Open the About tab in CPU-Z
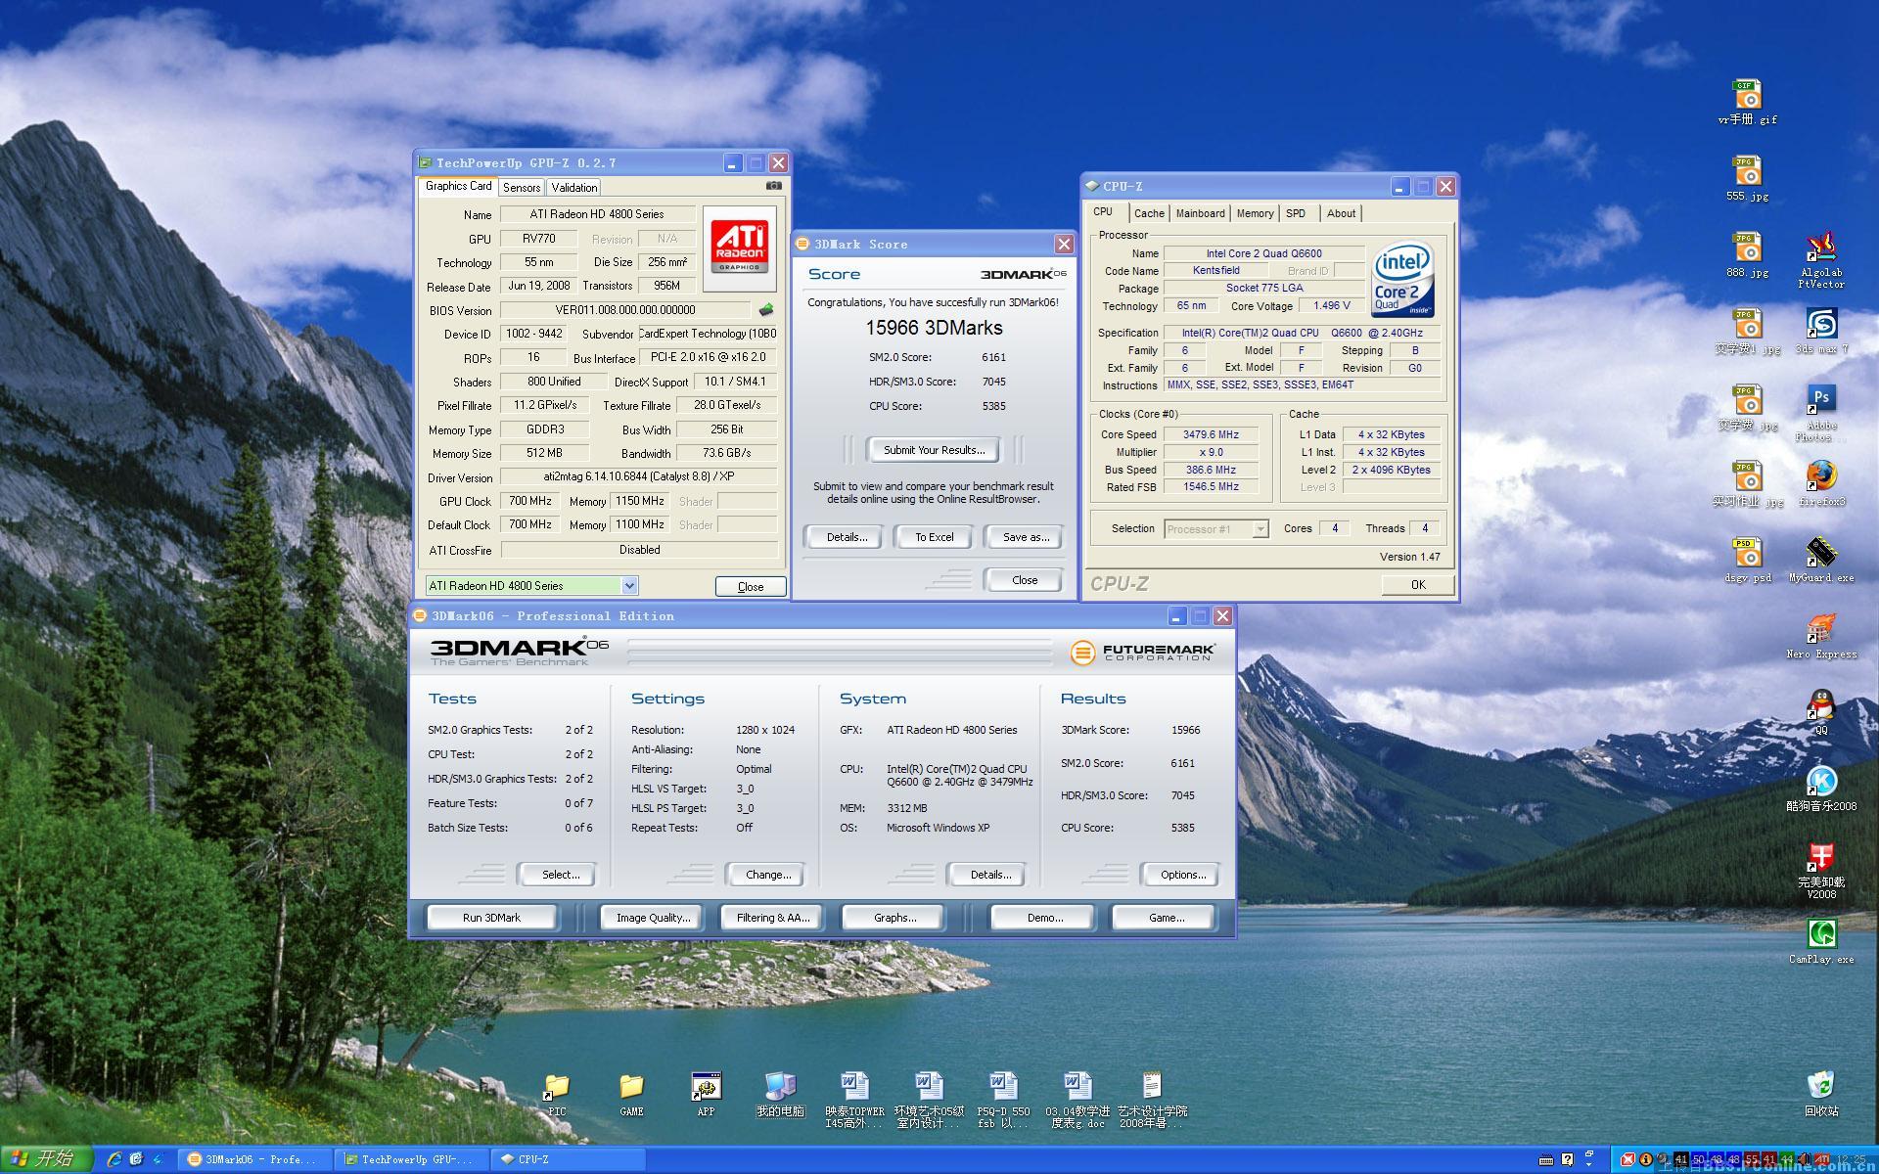 [1341, 213]
